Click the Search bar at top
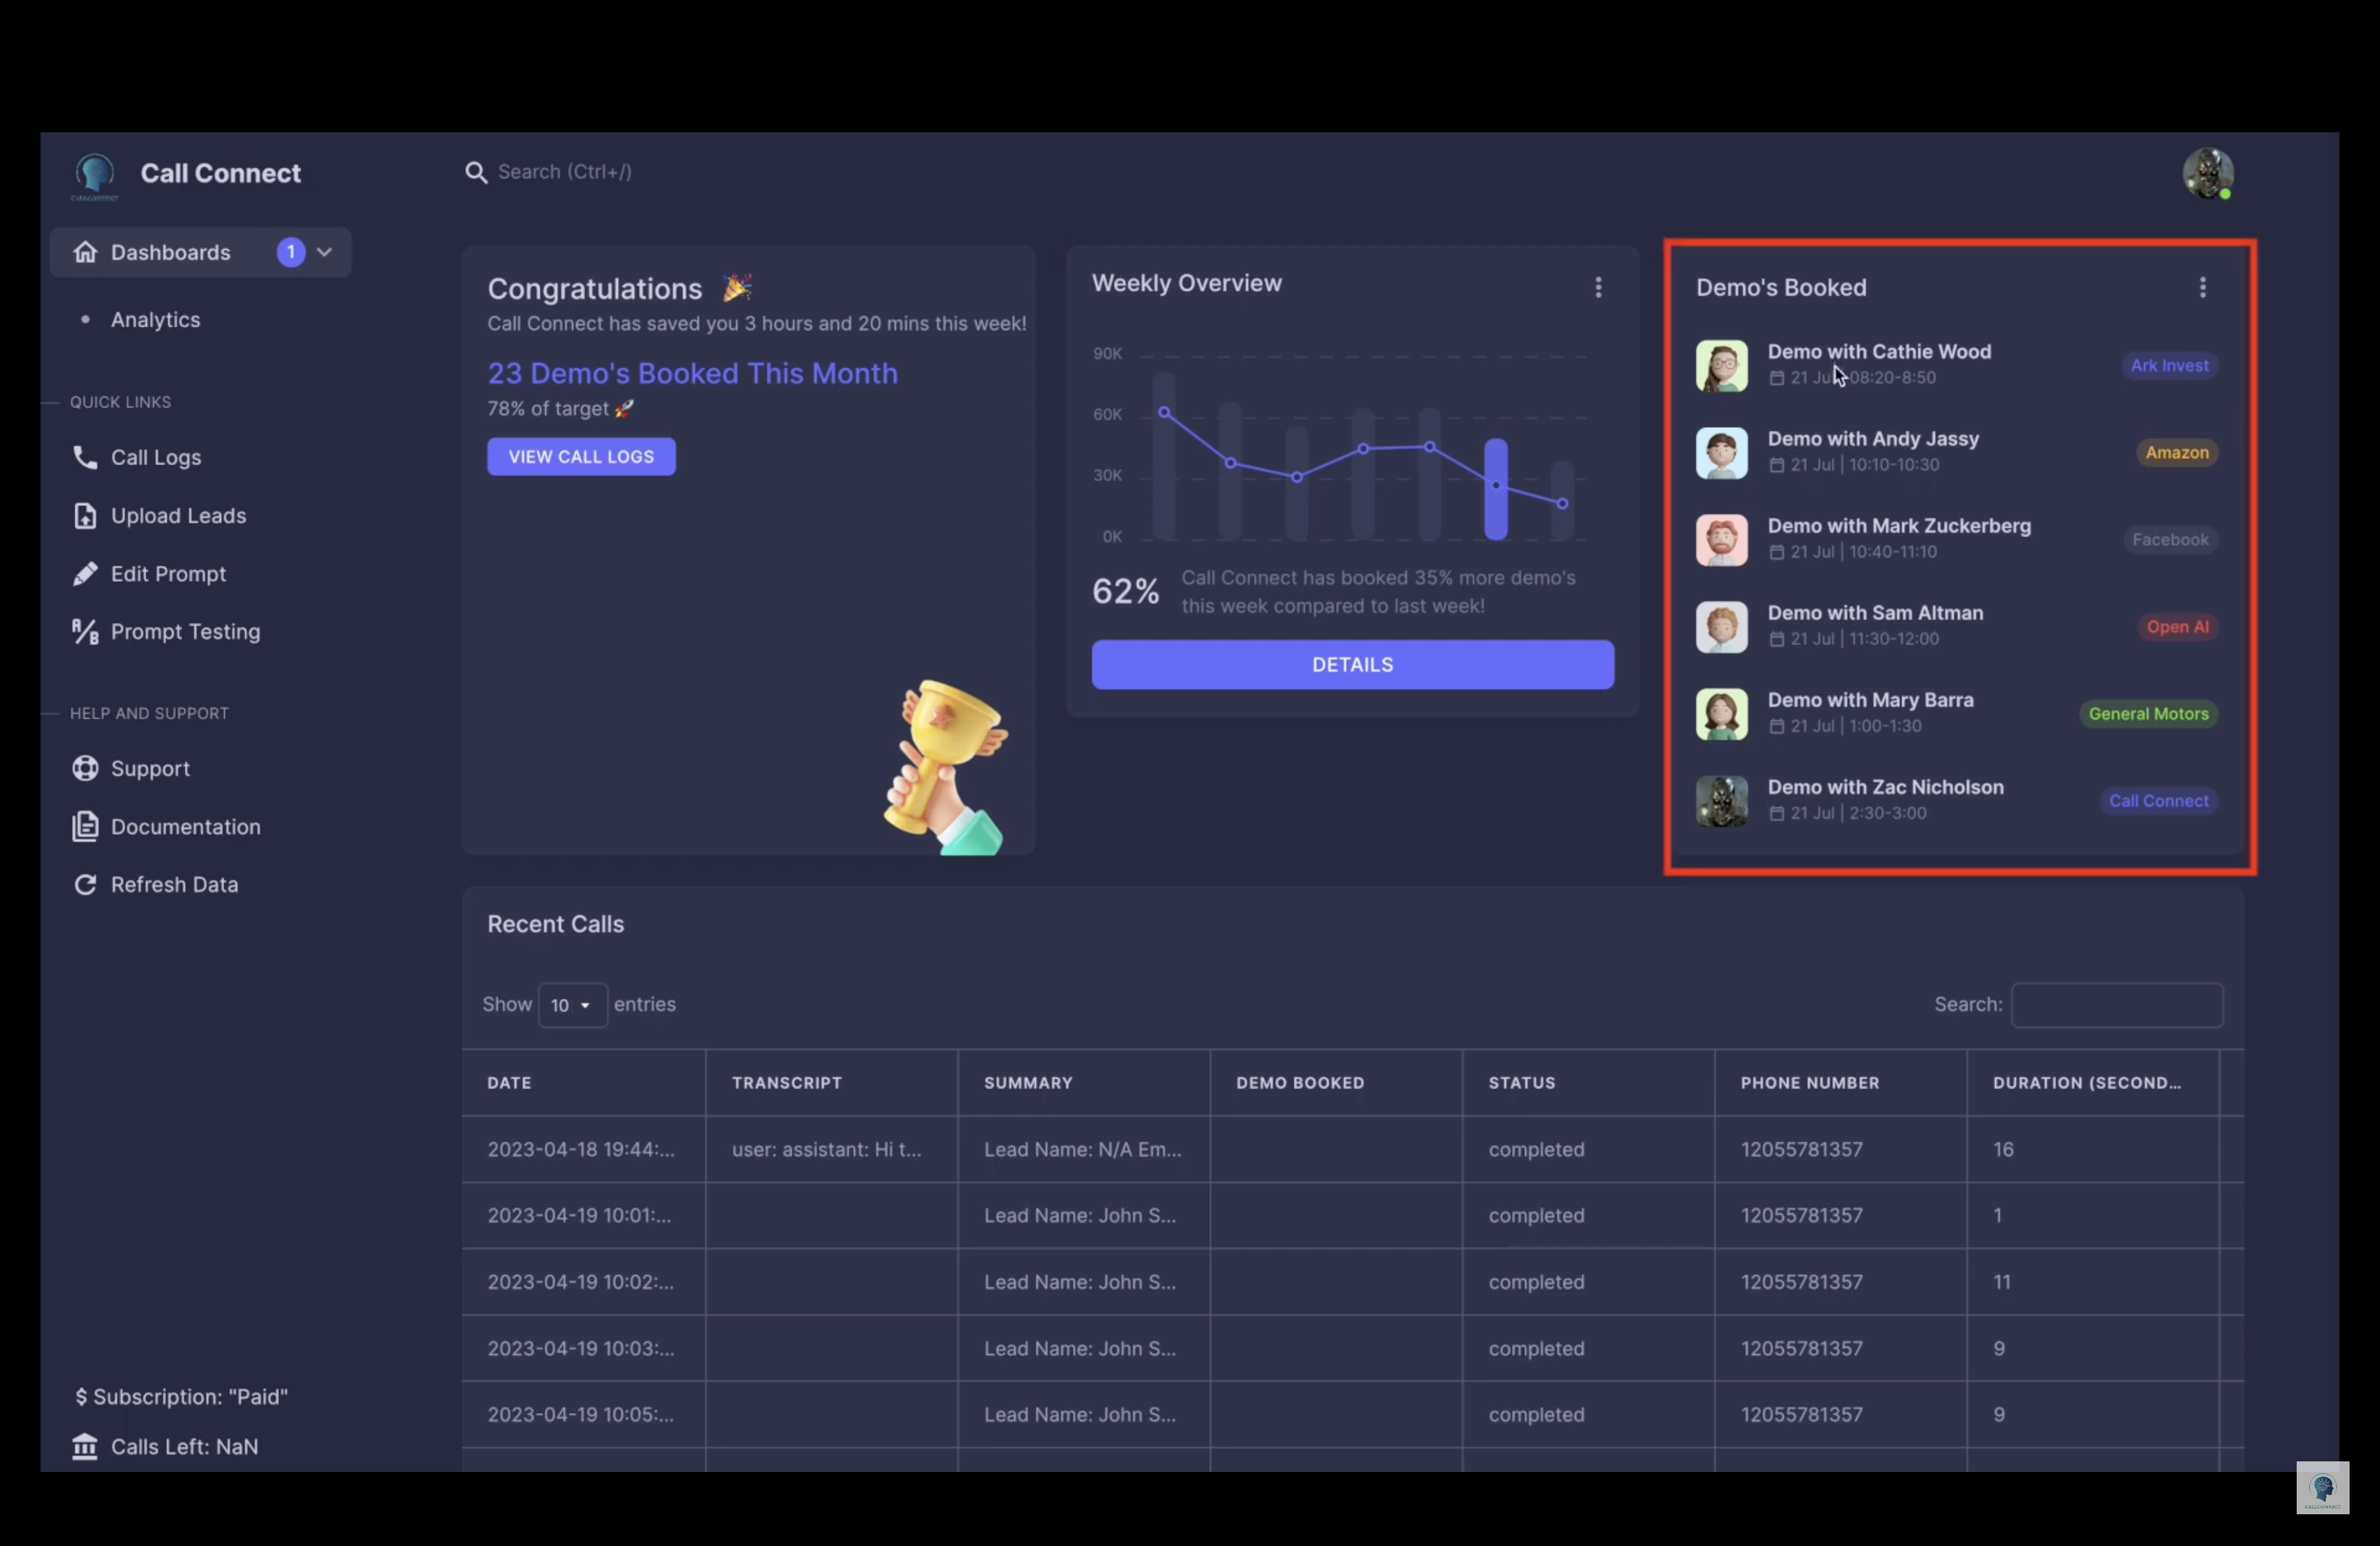Image resolution: width=2380 pixels, height=1546 pixels. pyautogui.click(x=567, y=170)
